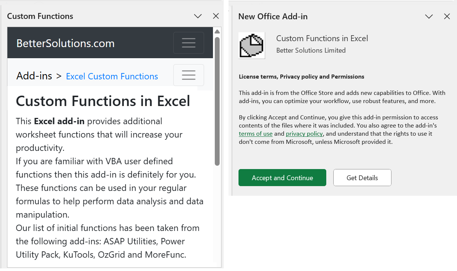Close the New Office Add-in pane

447,16
